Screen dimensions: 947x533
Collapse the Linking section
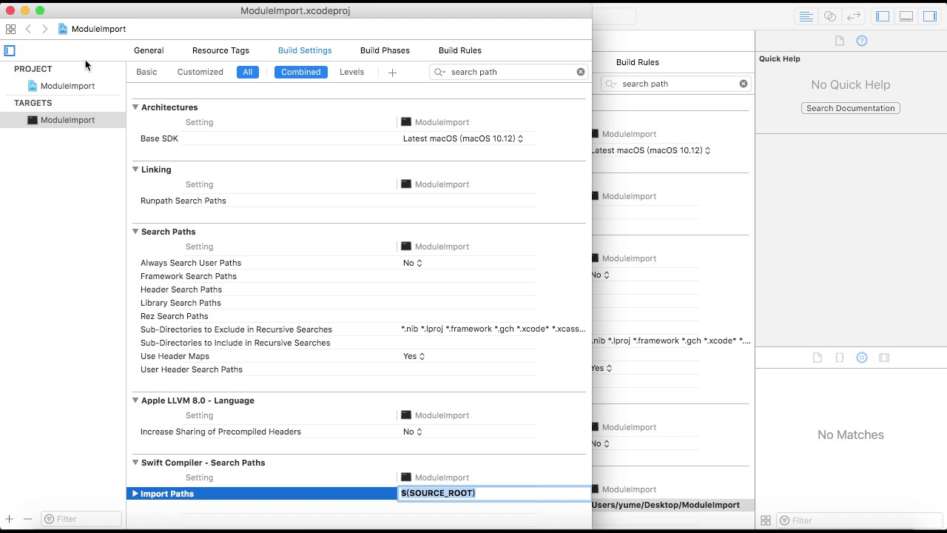click(135, 170)
